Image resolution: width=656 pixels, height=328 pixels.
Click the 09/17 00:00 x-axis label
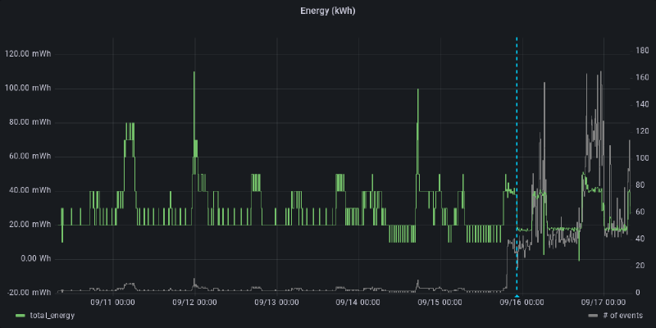(604, 302)
